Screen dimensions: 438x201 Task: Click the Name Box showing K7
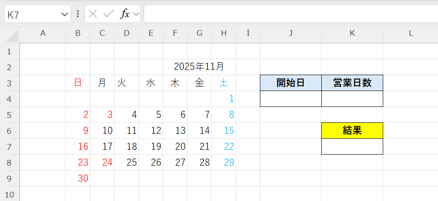[x=38, y=14]
